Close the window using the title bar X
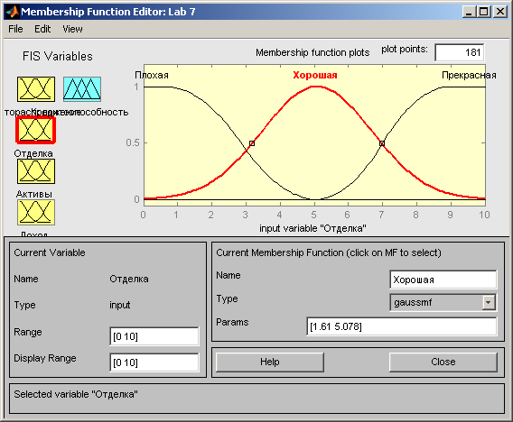The image size is (513, 422). 500,12
